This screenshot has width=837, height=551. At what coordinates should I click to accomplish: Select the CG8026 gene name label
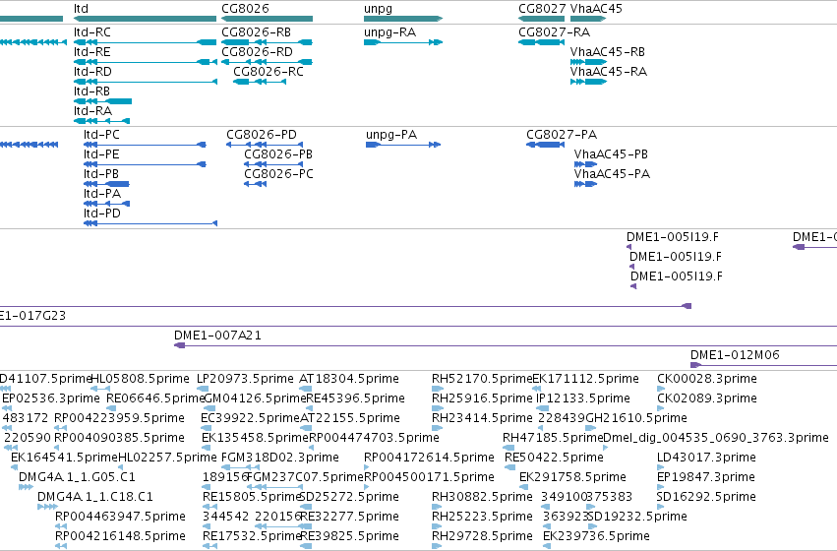pos(246,9)
